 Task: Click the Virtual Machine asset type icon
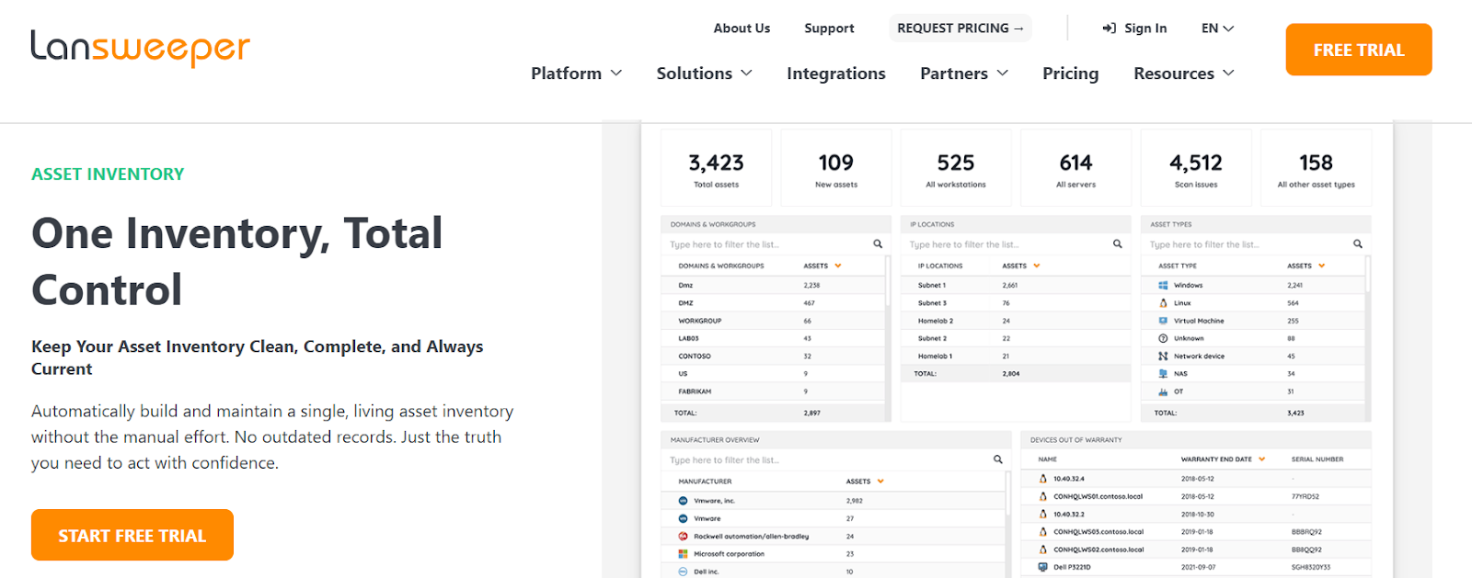[x=1163, y=321]
